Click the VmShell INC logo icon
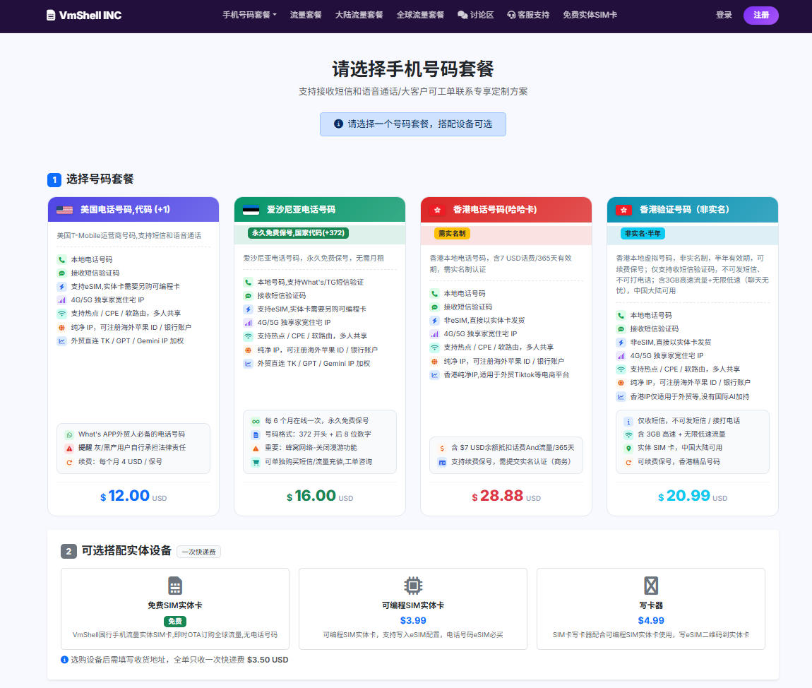Image resolution: width=812 pixels, height=688 pixels. [50, 15]
